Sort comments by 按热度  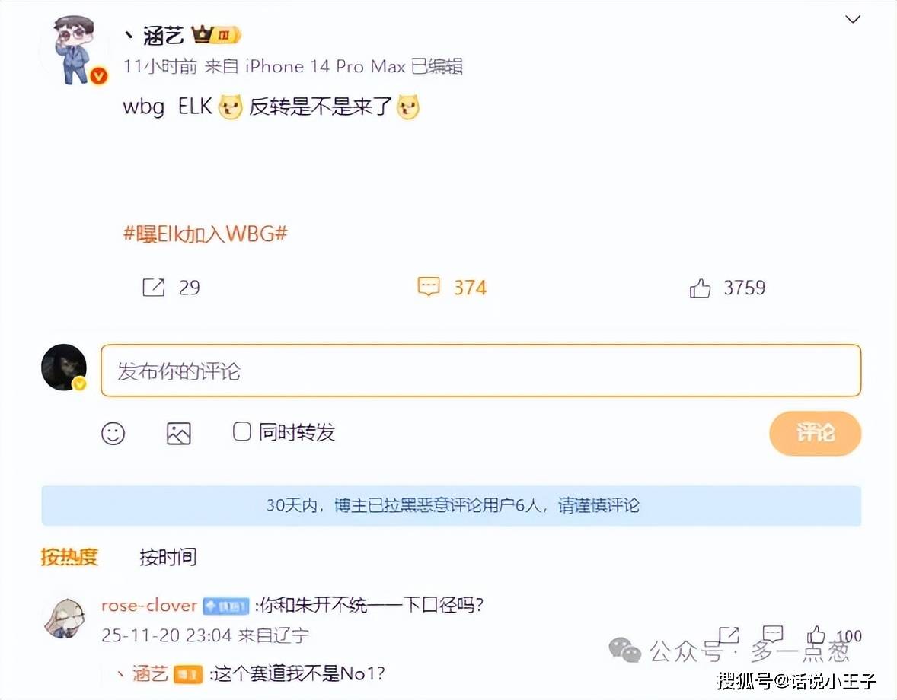pos(69,556)
